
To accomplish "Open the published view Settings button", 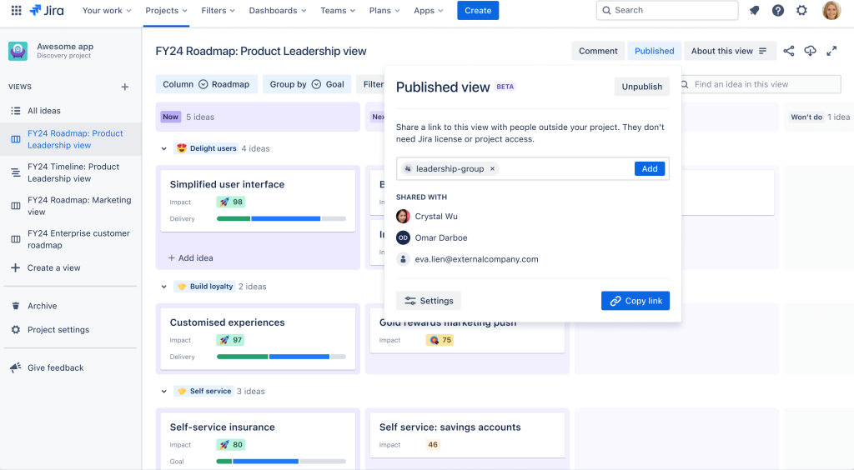I will (x=429, y=301).
